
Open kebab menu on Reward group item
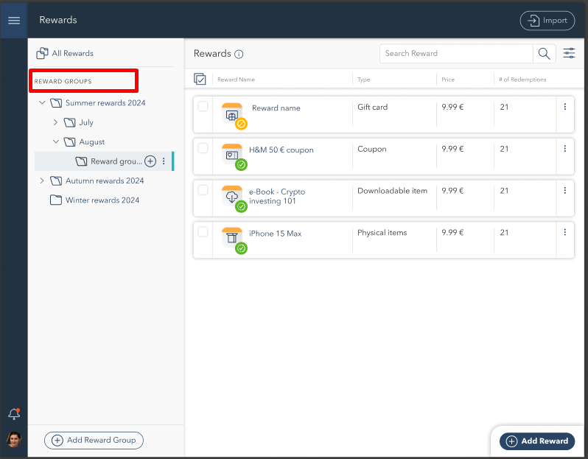point(164,161)
